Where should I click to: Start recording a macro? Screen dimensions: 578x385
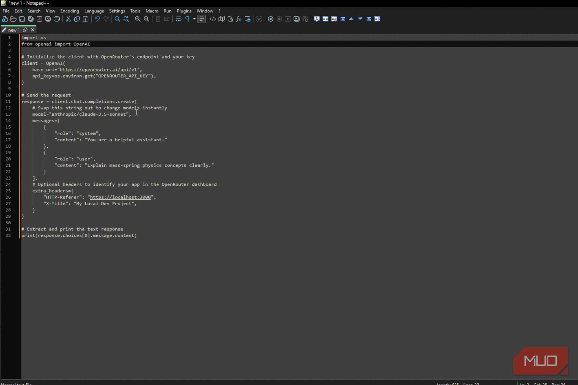[271, 19]
